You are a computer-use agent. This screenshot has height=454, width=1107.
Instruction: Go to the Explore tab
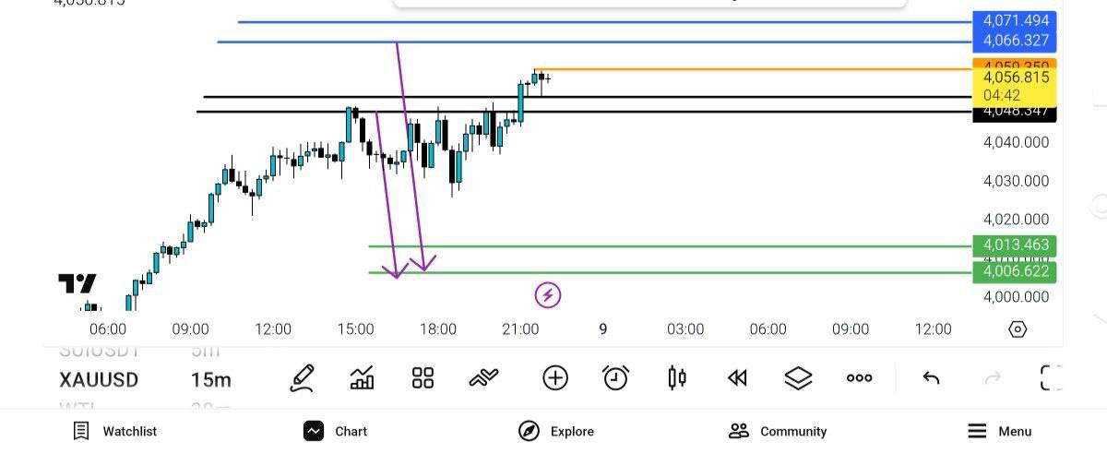pos(556,431)
